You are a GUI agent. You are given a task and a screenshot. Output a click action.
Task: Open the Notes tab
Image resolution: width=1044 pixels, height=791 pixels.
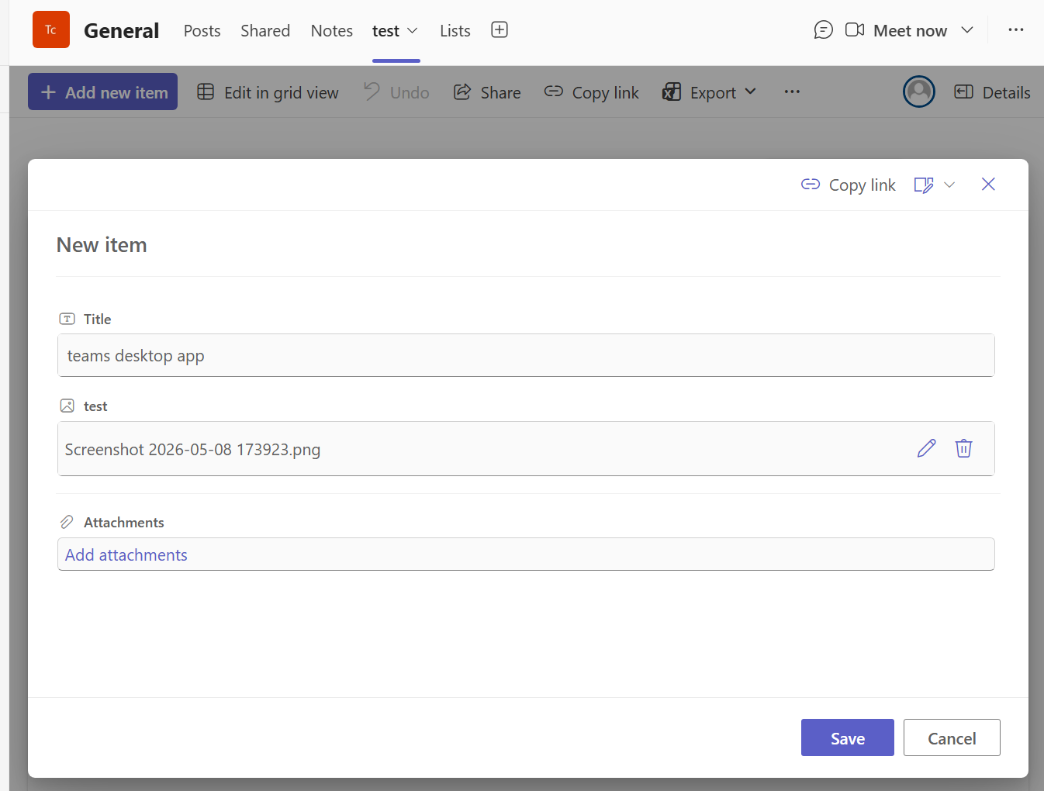[332, 31]
